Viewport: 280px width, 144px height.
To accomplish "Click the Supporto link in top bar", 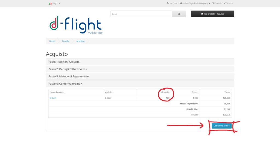I will [x=173, y=3].
